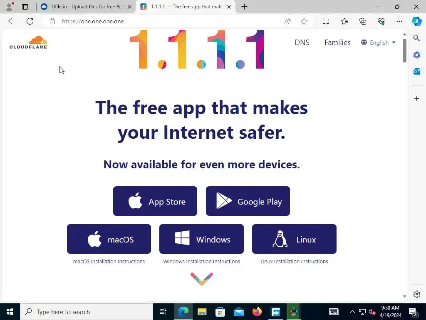This screenshot has width=426, height=320.
Task: Close the Ufile.io tab
Action: coord(130,7)
